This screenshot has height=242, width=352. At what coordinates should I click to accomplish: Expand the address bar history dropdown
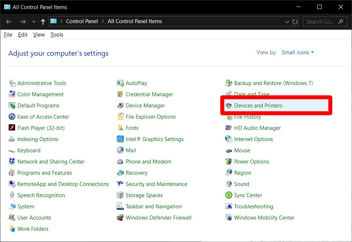288,22
